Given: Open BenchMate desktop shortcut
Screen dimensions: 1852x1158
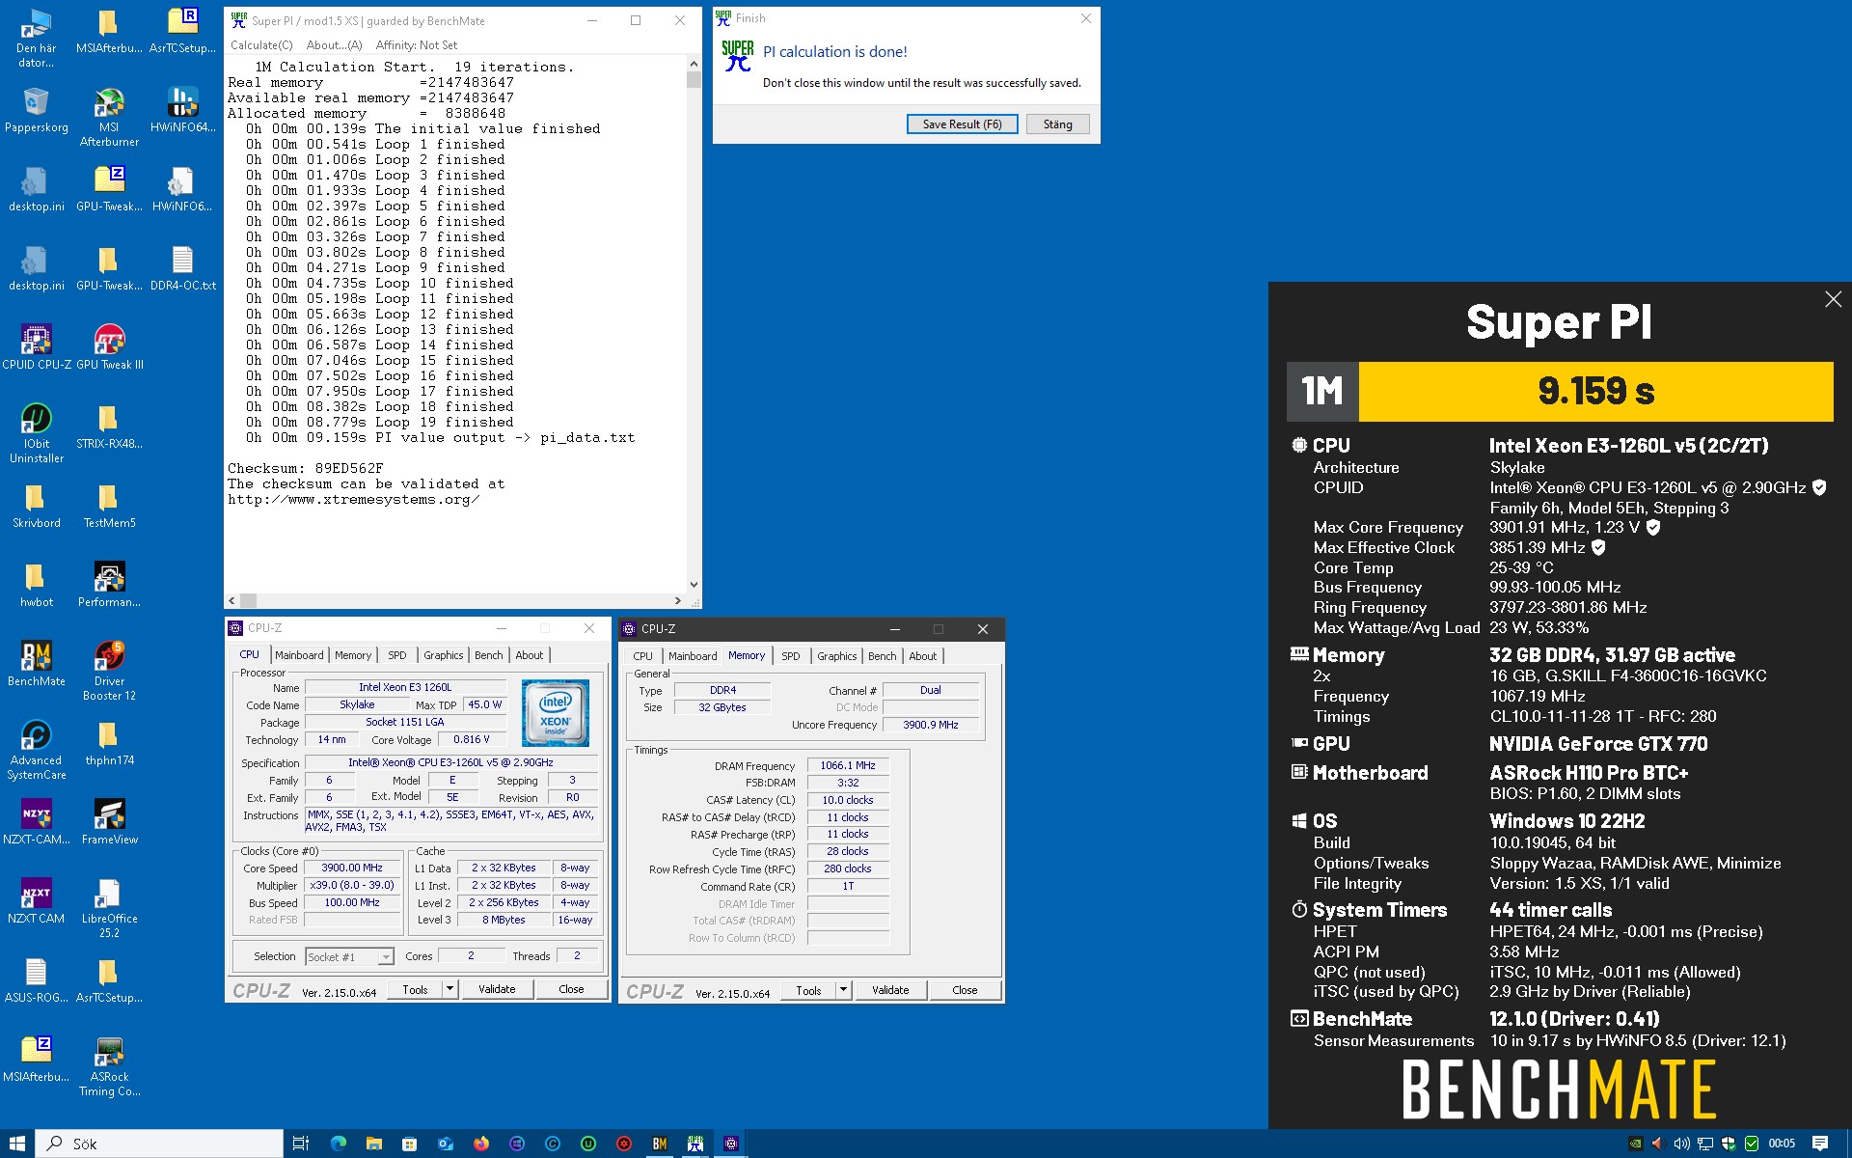Looking at the screenshot, I should coord(37,664).
